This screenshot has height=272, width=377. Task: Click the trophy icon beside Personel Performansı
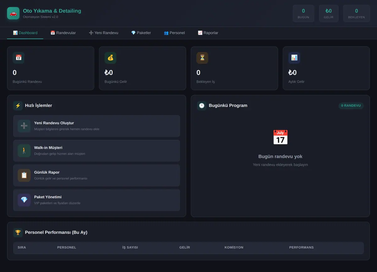(x=18, y=233)
